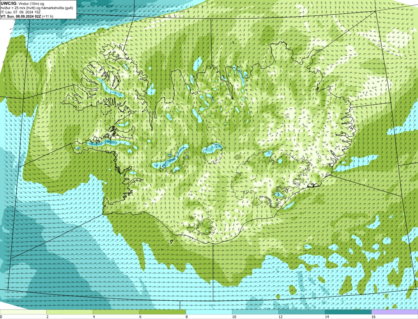Select the "VT: Sun. 08.09.2024 02Z" valid time line
Screen dimensions: 418x319
tap(27, 16)
